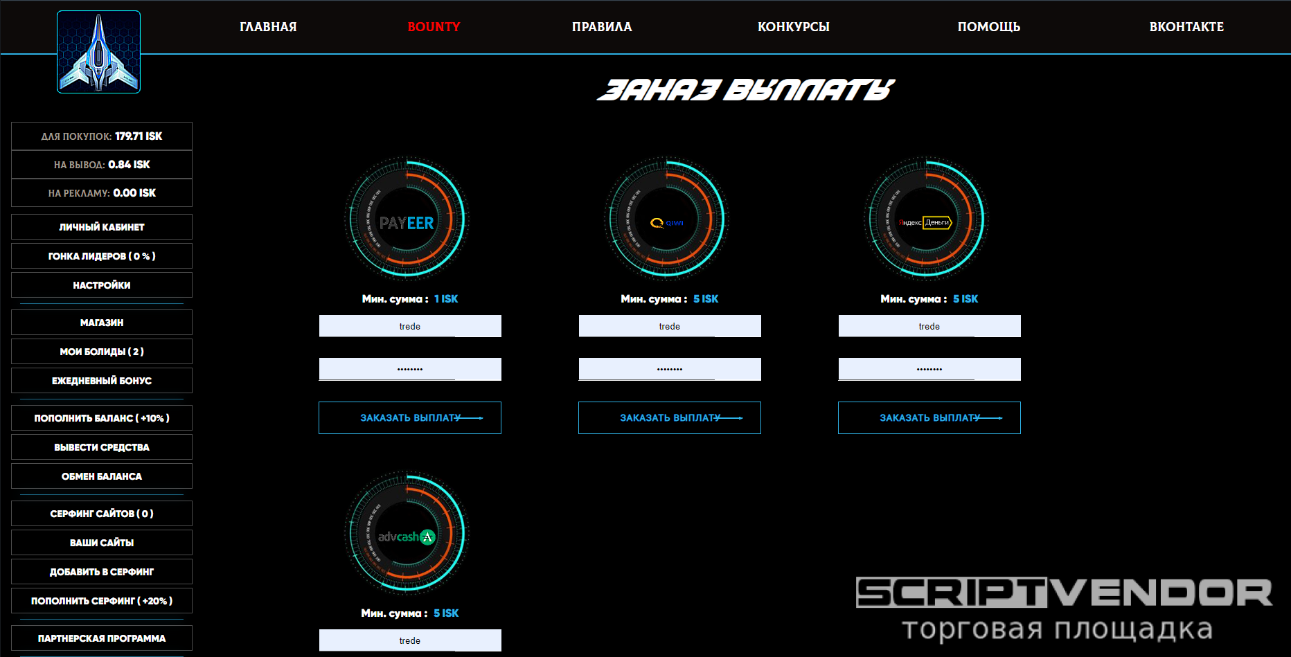Open the КОНКУРСЫ contests page
This screenshot has height=657, width=1291.
(x=794, y=27)
